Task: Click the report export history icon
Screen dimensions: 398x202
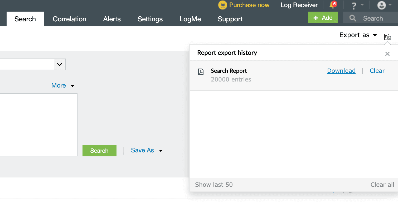Action: (x=387, y=37)
